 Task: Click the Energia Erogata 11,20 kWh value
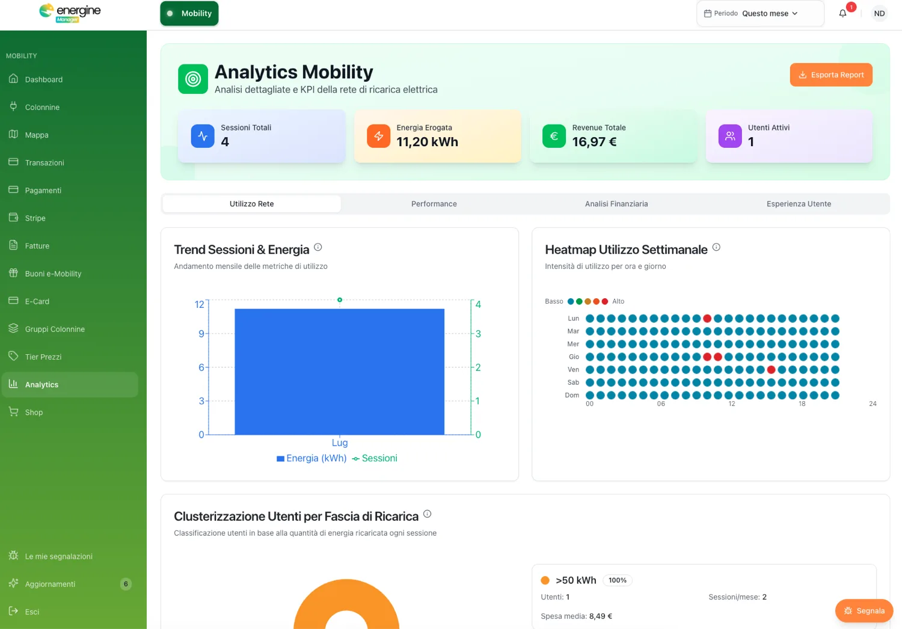[427, 142]
